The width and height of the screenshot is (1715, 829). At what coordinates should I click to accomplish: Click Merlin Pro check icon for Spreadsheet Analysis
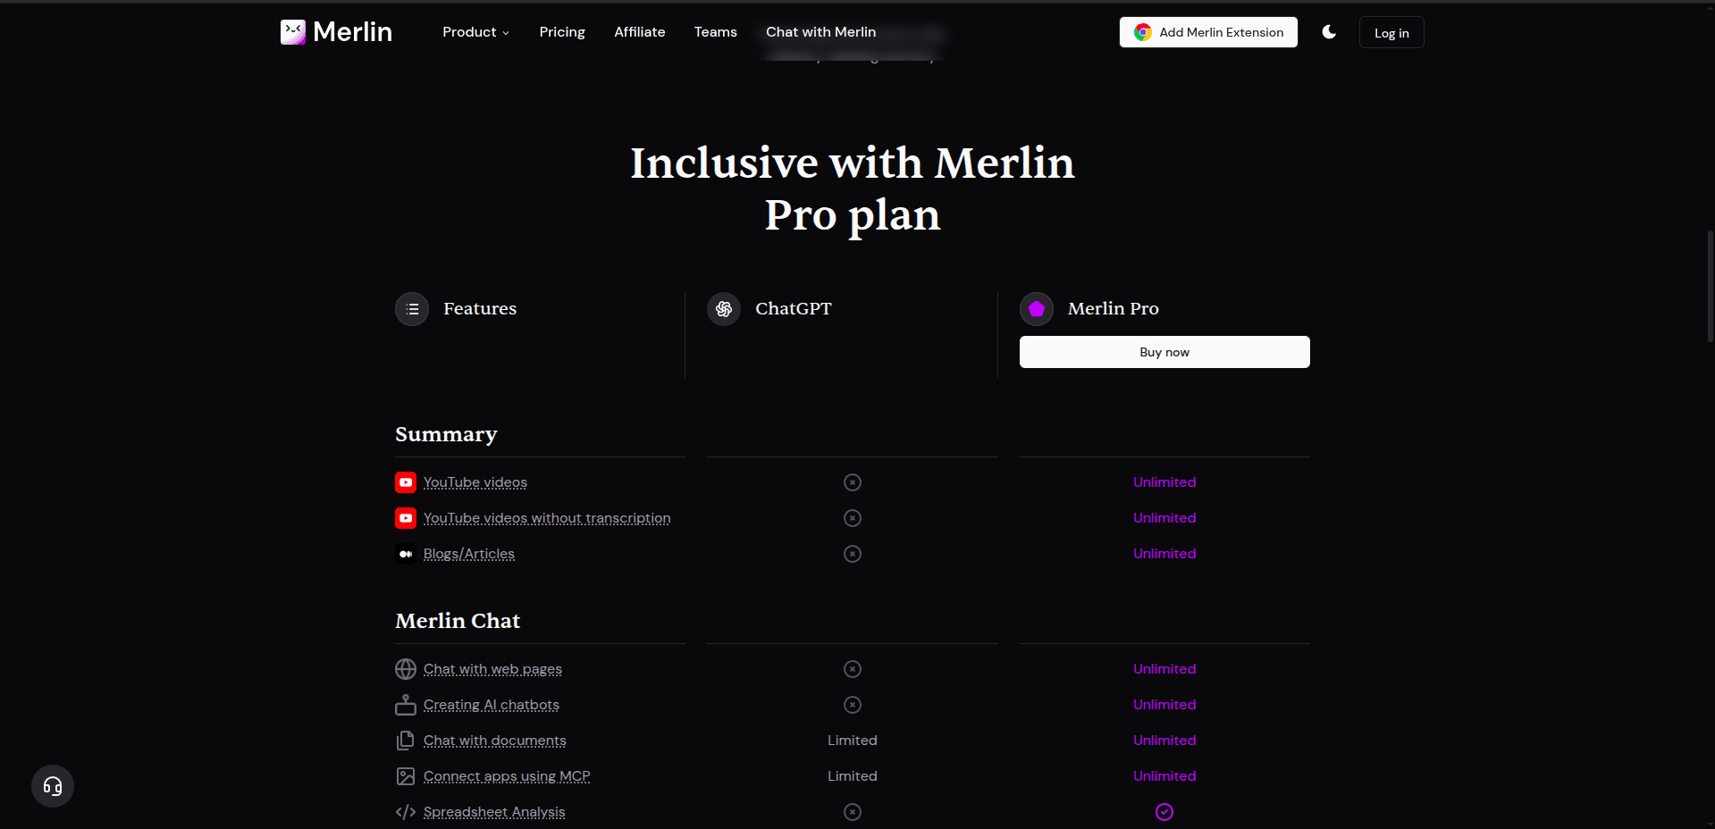(1164, 812)
